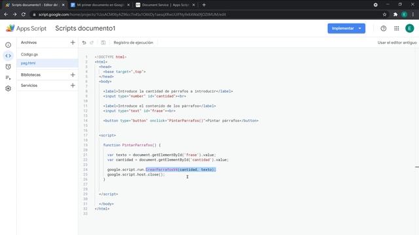
Task: Open the Google account avatar E
Action: 410,28
